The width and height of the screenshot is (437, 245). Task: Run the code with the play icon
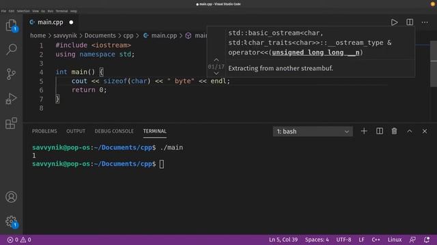pos(394,22)
